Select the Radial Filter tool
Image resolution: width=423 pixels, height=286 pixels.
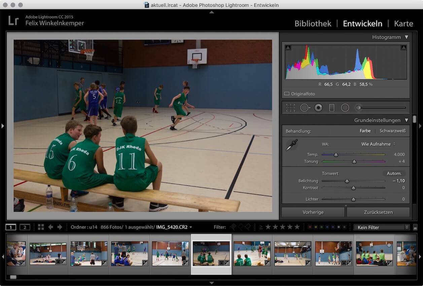[x=345, y=107]
